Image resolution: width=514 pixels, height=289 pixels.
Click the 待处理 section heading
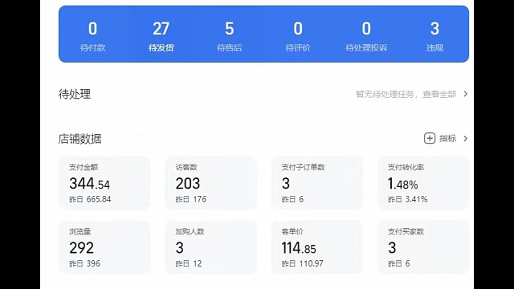[75, 95]
